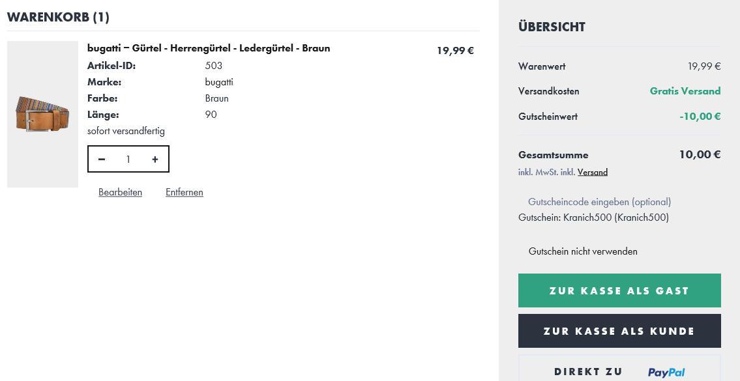This screenshot has width=740, height=381.
Task: Open the bugatti belt product thumbnail
Action: (42, 115)
